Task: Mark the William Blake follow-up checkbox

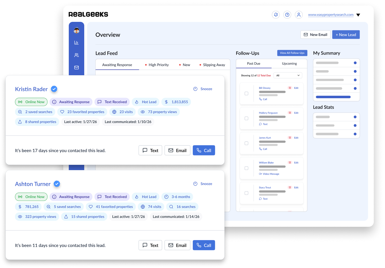Action: [x=246, y=168]
